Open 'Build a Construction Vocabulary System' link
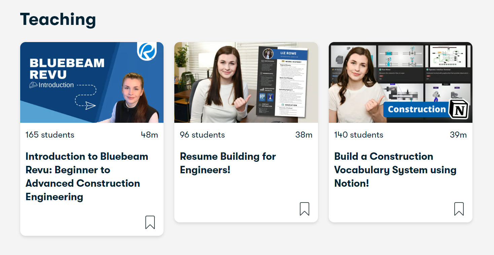The height and width of the screenshot is (255, 494). click(395, 170)
